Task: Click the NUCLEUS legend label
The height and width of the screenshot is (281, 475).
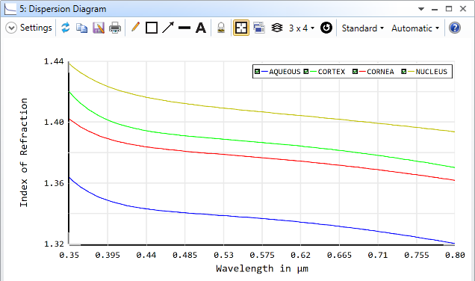Action: 432,72
